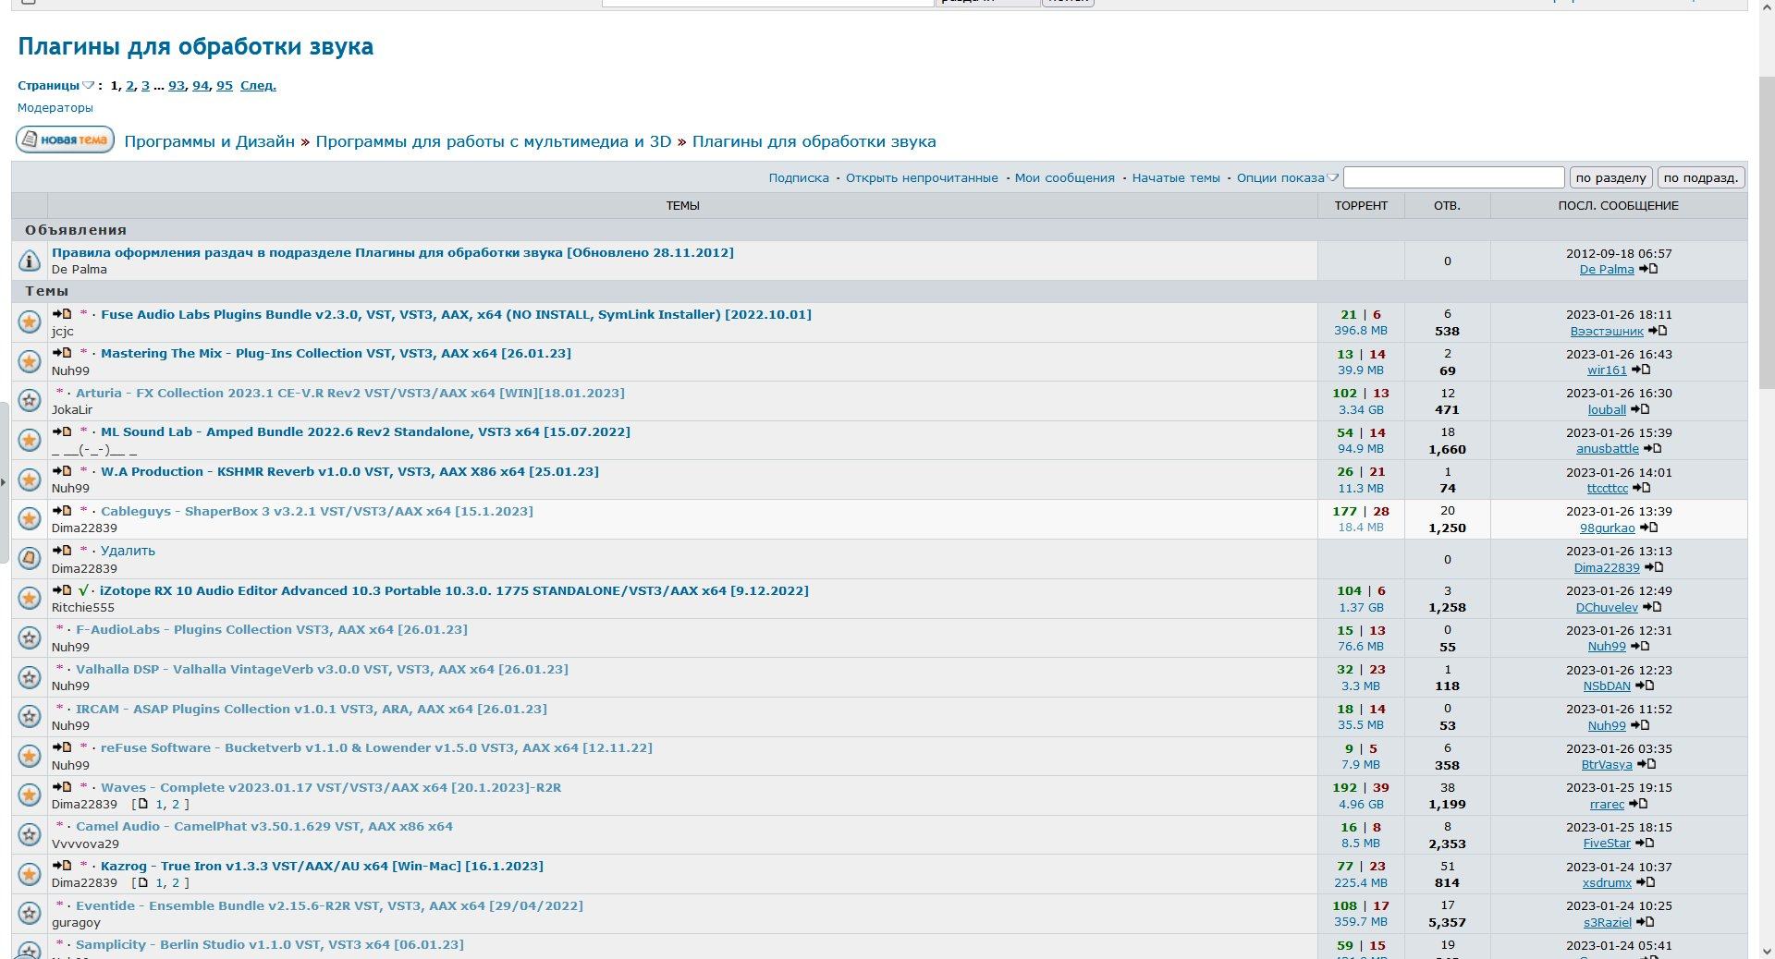
Task: Click the Новая тема button
Action: click(x=65, y=140)
